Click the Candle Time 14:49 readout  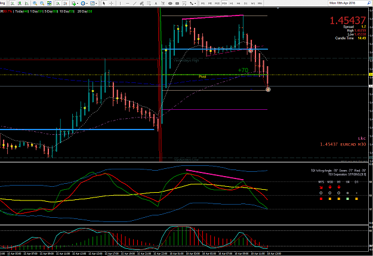click(x=350, y=38)
